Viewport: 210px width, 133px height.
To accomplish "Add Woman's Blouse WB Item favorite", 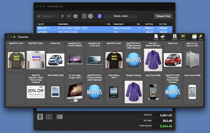I will (153, 57).
